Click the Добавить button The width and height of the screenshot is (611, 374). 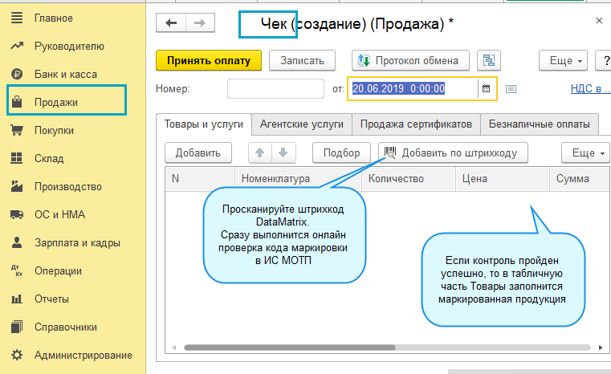(198, 152)
